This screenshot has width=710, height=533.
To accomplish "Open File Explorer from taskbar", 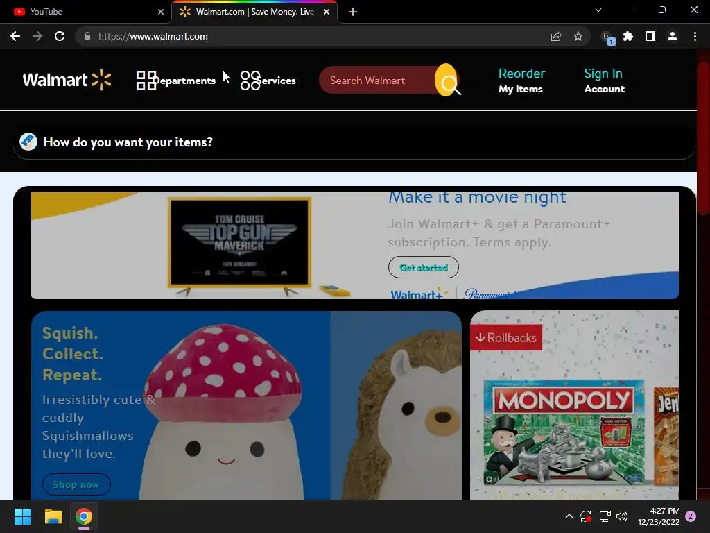I will point(53,516).
